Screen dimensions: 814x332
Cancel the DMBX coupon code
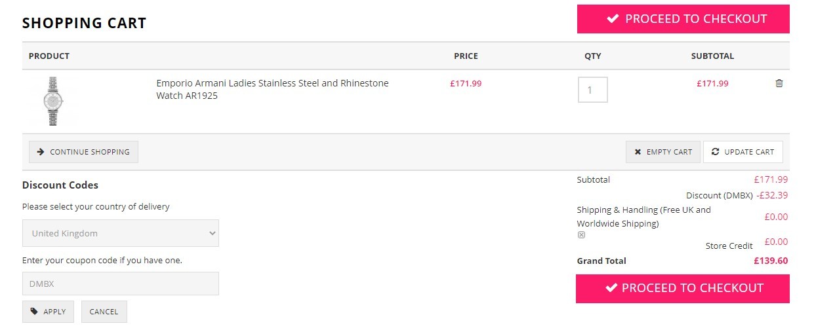tap(104, 312)
